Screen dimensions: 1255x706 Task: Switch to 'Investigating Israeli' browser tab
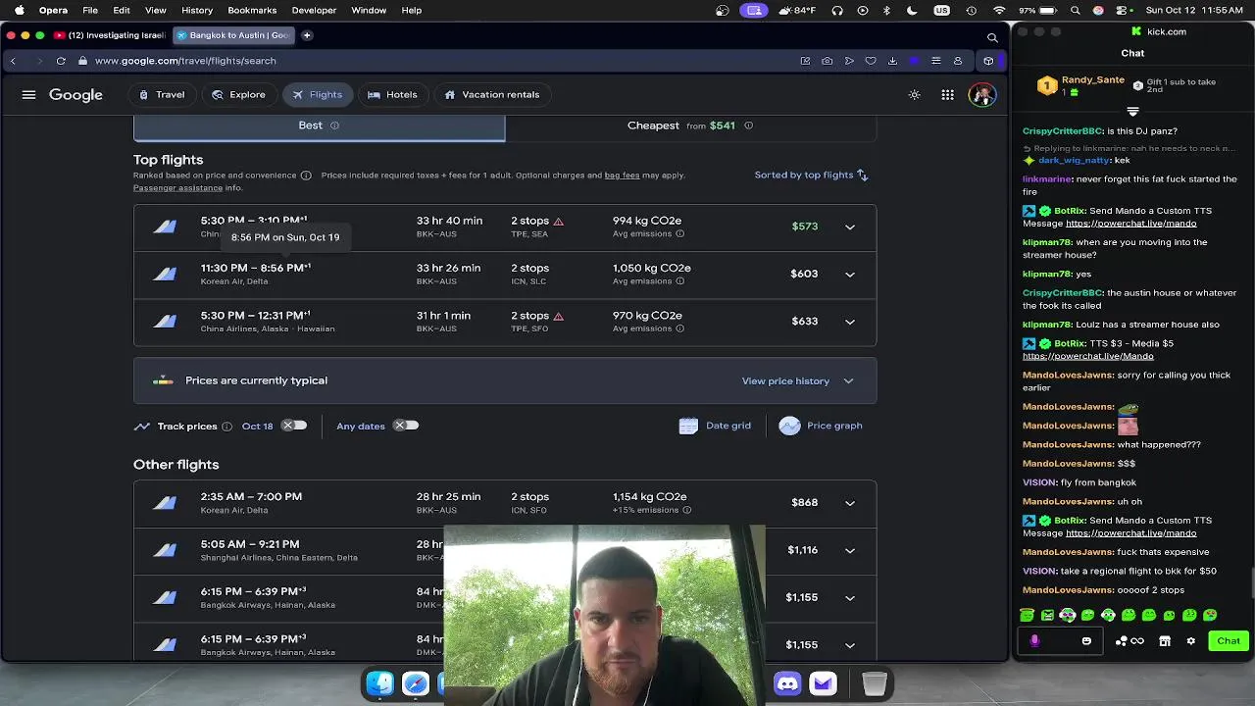click(x=111, y=35)
